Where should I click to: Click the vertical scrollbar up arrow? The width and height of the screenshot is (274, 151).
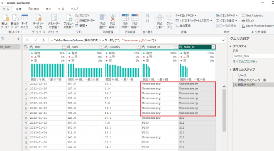(x=224, y=86)
